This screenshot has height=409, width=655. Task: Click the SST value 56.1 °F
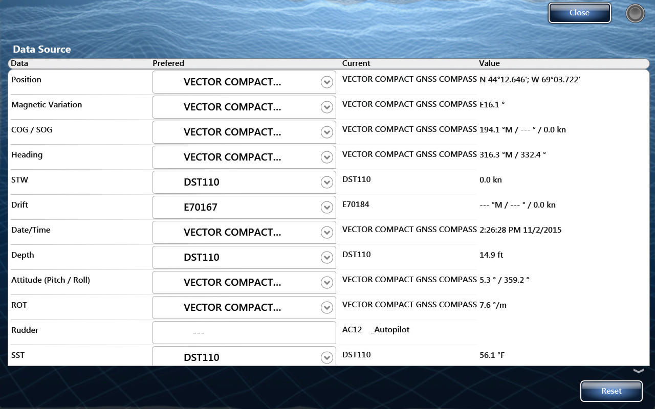tap(492, 355)
